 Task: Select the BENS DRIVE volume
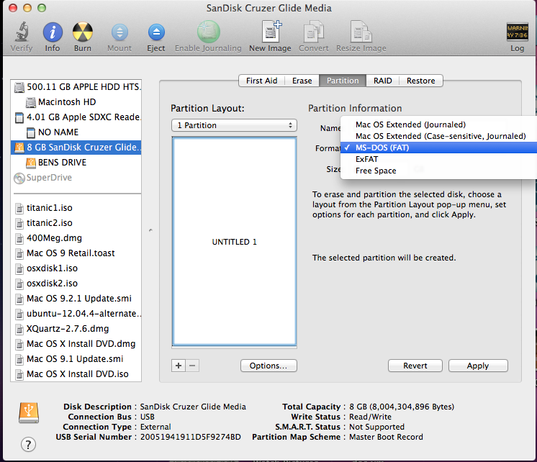tap(76, 163)
